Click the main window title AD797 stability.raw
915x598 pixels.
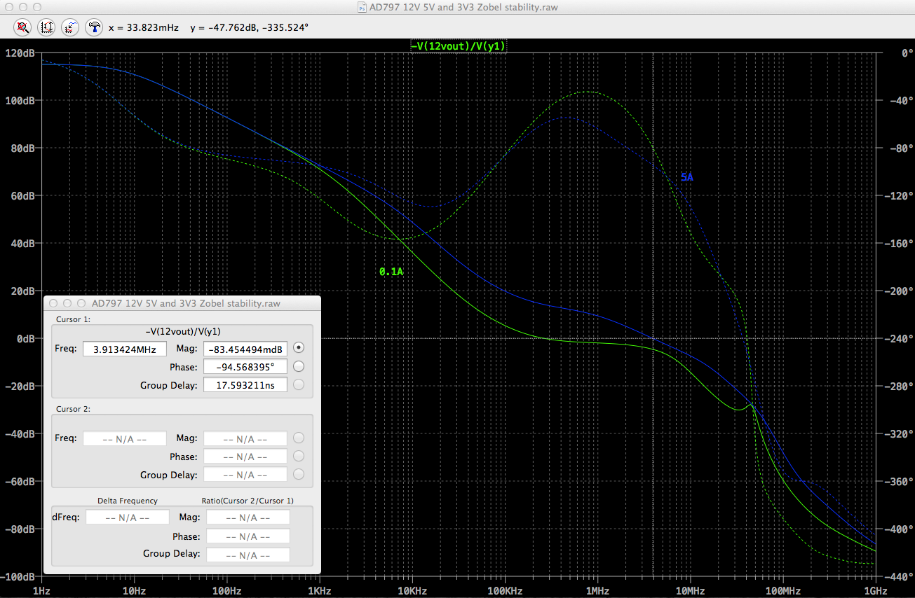pyautogui.click(x=463, y=7)
